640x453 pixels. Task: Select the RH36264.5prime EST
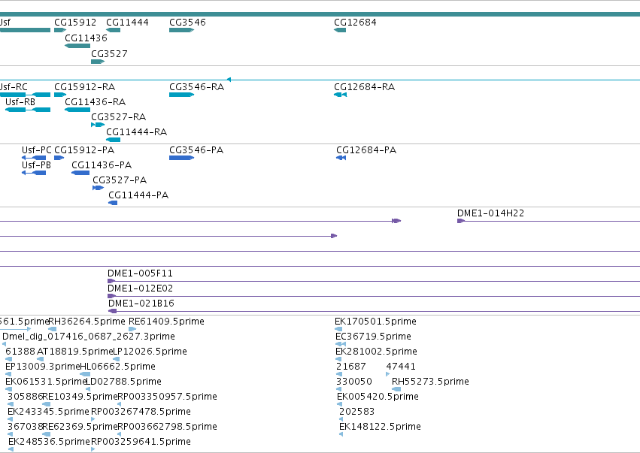pyautogui.click(x=52, y=329)
